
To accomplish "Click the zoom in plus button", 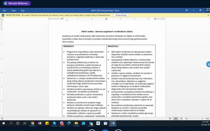I will click(202, 119).
